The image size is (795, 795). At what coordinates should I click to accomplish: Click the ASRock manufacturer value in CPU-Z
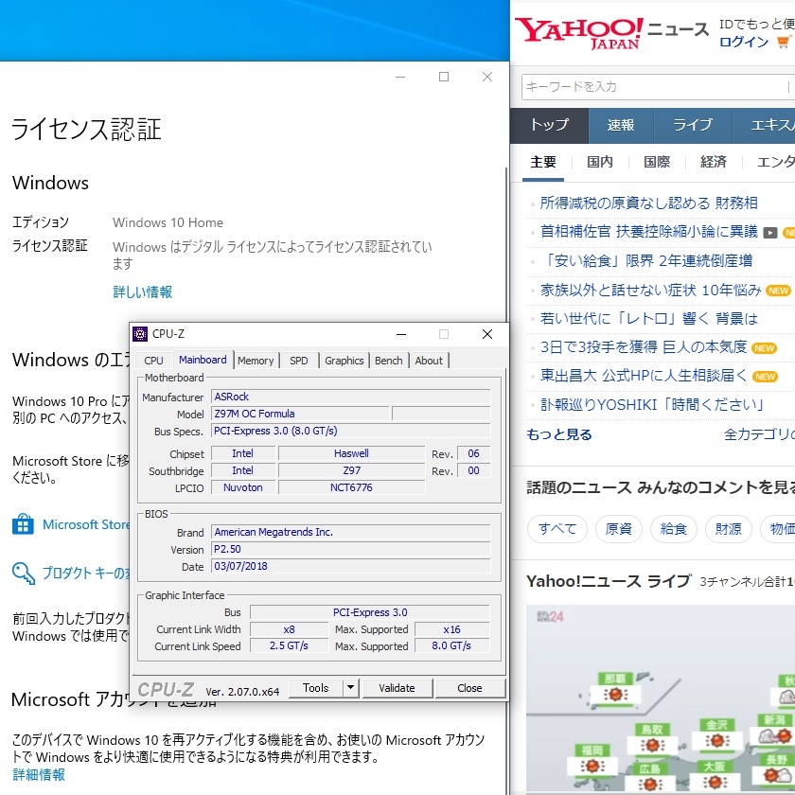click(x=351, y=397)
